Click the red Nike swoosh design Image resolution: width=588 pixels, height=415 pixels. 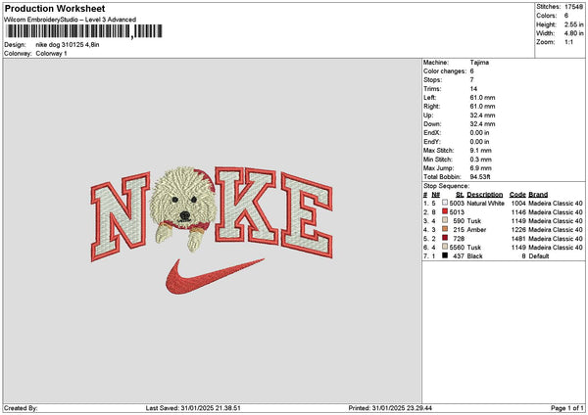tap(215, 276)
